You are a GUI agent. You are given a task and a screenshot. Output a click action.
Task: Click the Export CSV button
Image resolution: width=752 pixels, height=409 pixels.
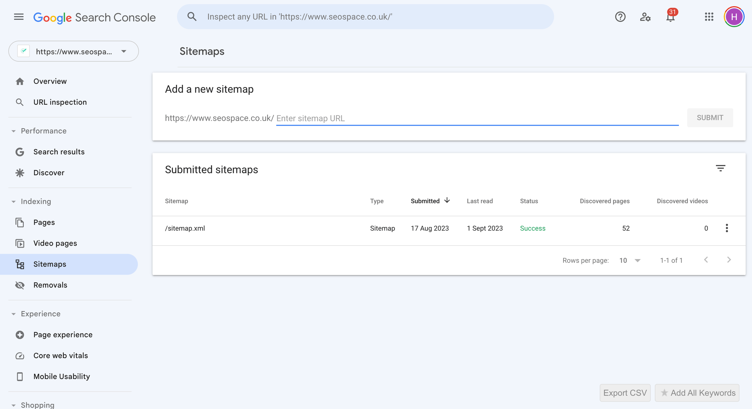[x=625, y=392]
